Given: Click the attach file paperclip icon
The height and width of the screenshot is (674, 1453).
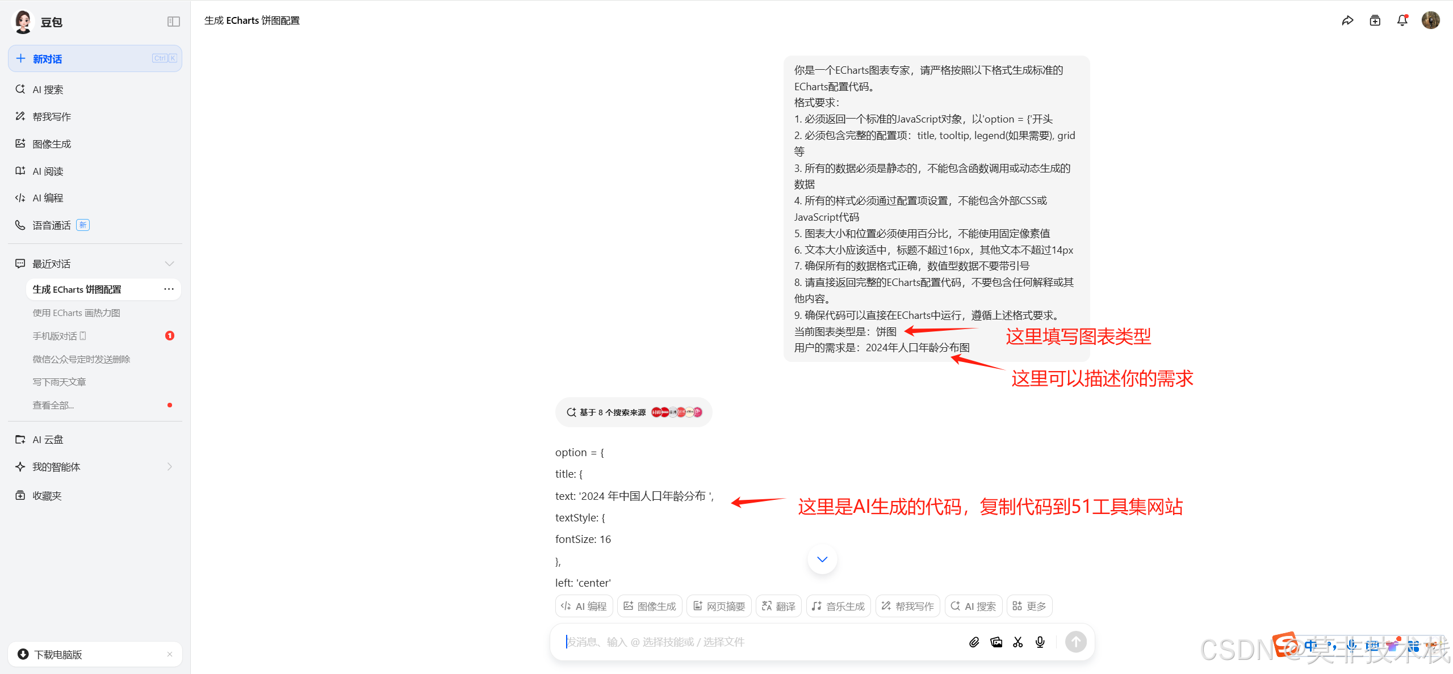Looking at the screenshot, I should point(974,642).
